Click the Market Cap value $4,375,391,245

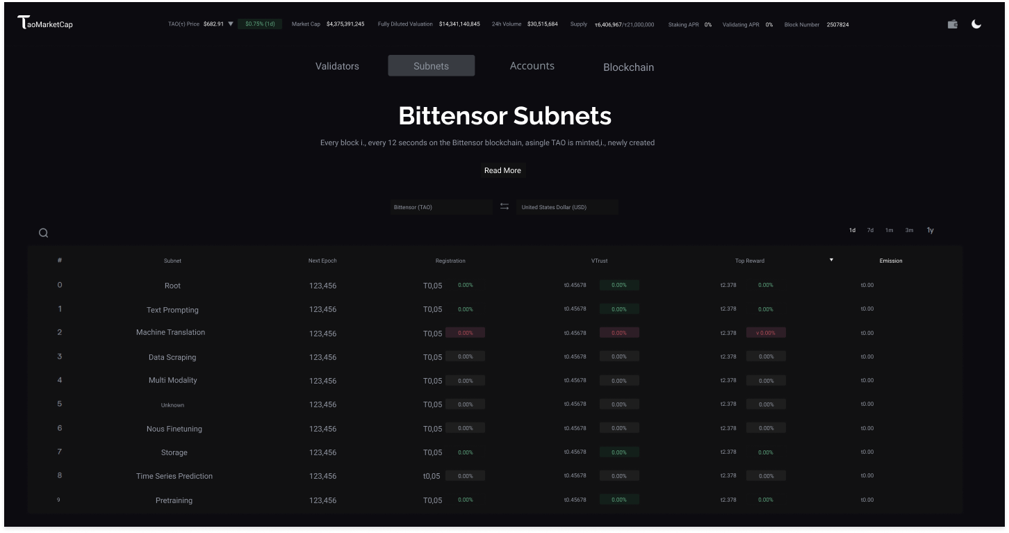point(345,24)
